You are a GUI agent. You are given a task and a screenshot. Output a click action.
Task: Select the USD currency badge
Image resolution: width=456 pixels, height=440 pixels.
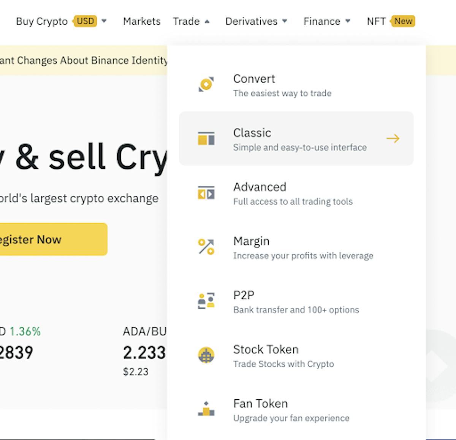(85, 21)
